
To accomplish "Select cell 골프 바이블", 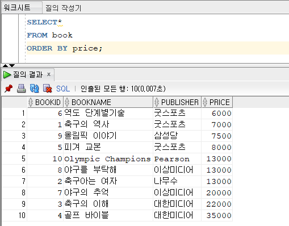I will tap(108, 215).
